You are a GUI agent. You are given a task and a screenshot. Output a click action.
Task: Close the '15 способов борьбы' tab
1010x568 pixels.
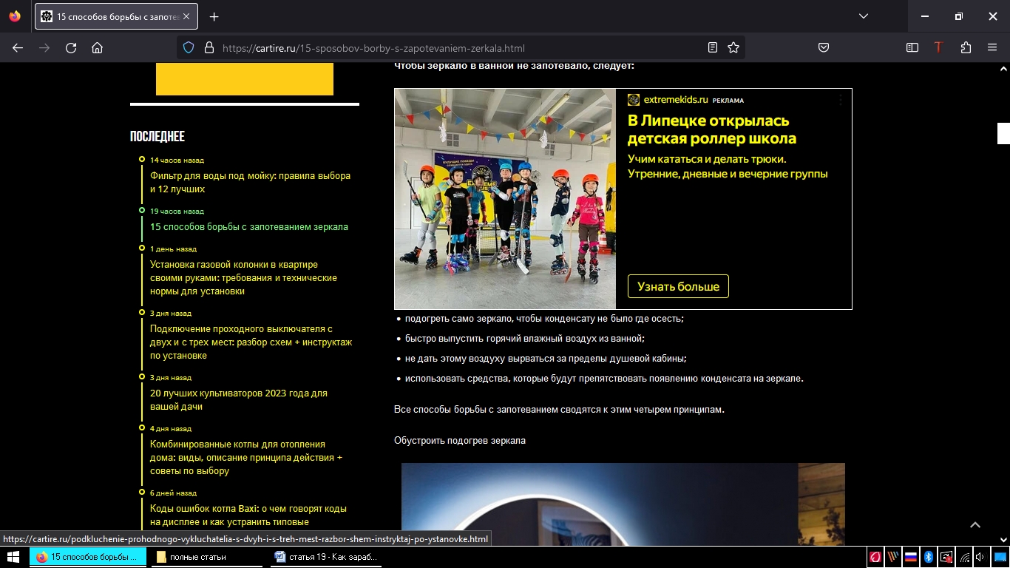tap(186, 16)
